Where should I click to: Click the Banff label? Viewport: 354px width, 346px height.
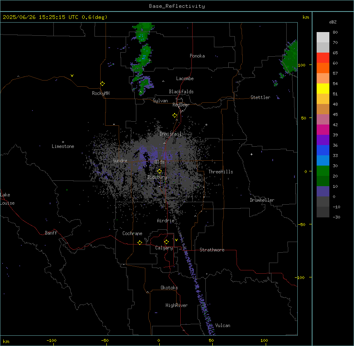click(x=51, y=233)
